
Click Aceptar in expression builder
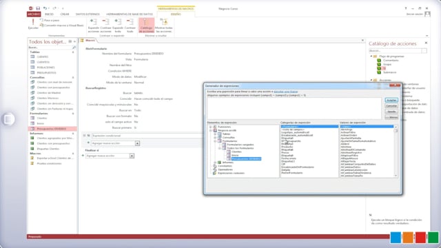pyautogui.click(x=391, y=101)
